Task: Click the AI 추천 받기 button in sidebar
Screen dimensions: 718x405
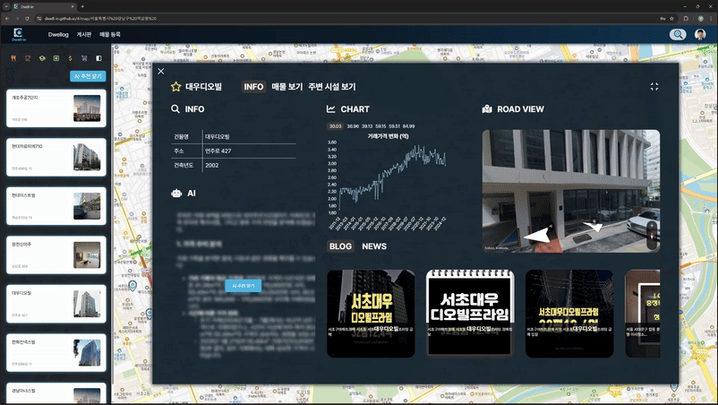Action: coord(88,76)
